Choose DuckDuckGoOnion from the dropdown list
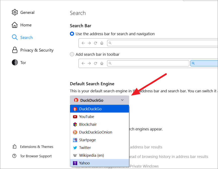Screen dimensions: 218x169 click(x=96, y=132)
